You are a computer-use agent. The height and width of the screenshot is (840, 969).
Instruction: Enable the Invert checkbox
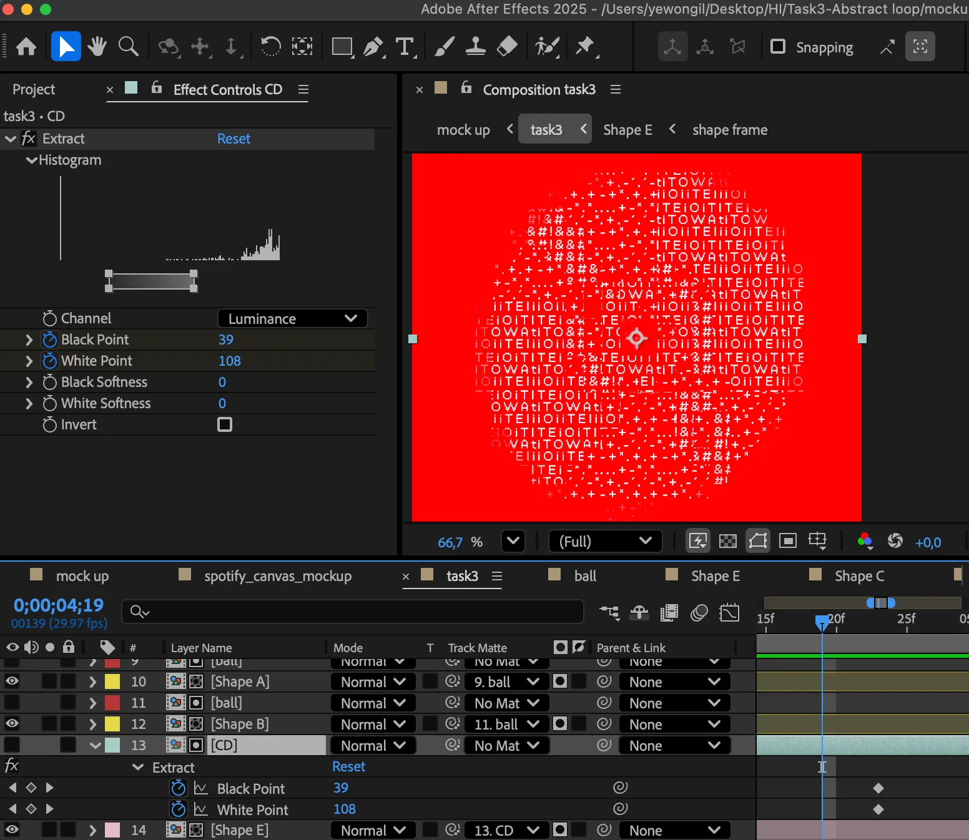click(x=225, y=424)
